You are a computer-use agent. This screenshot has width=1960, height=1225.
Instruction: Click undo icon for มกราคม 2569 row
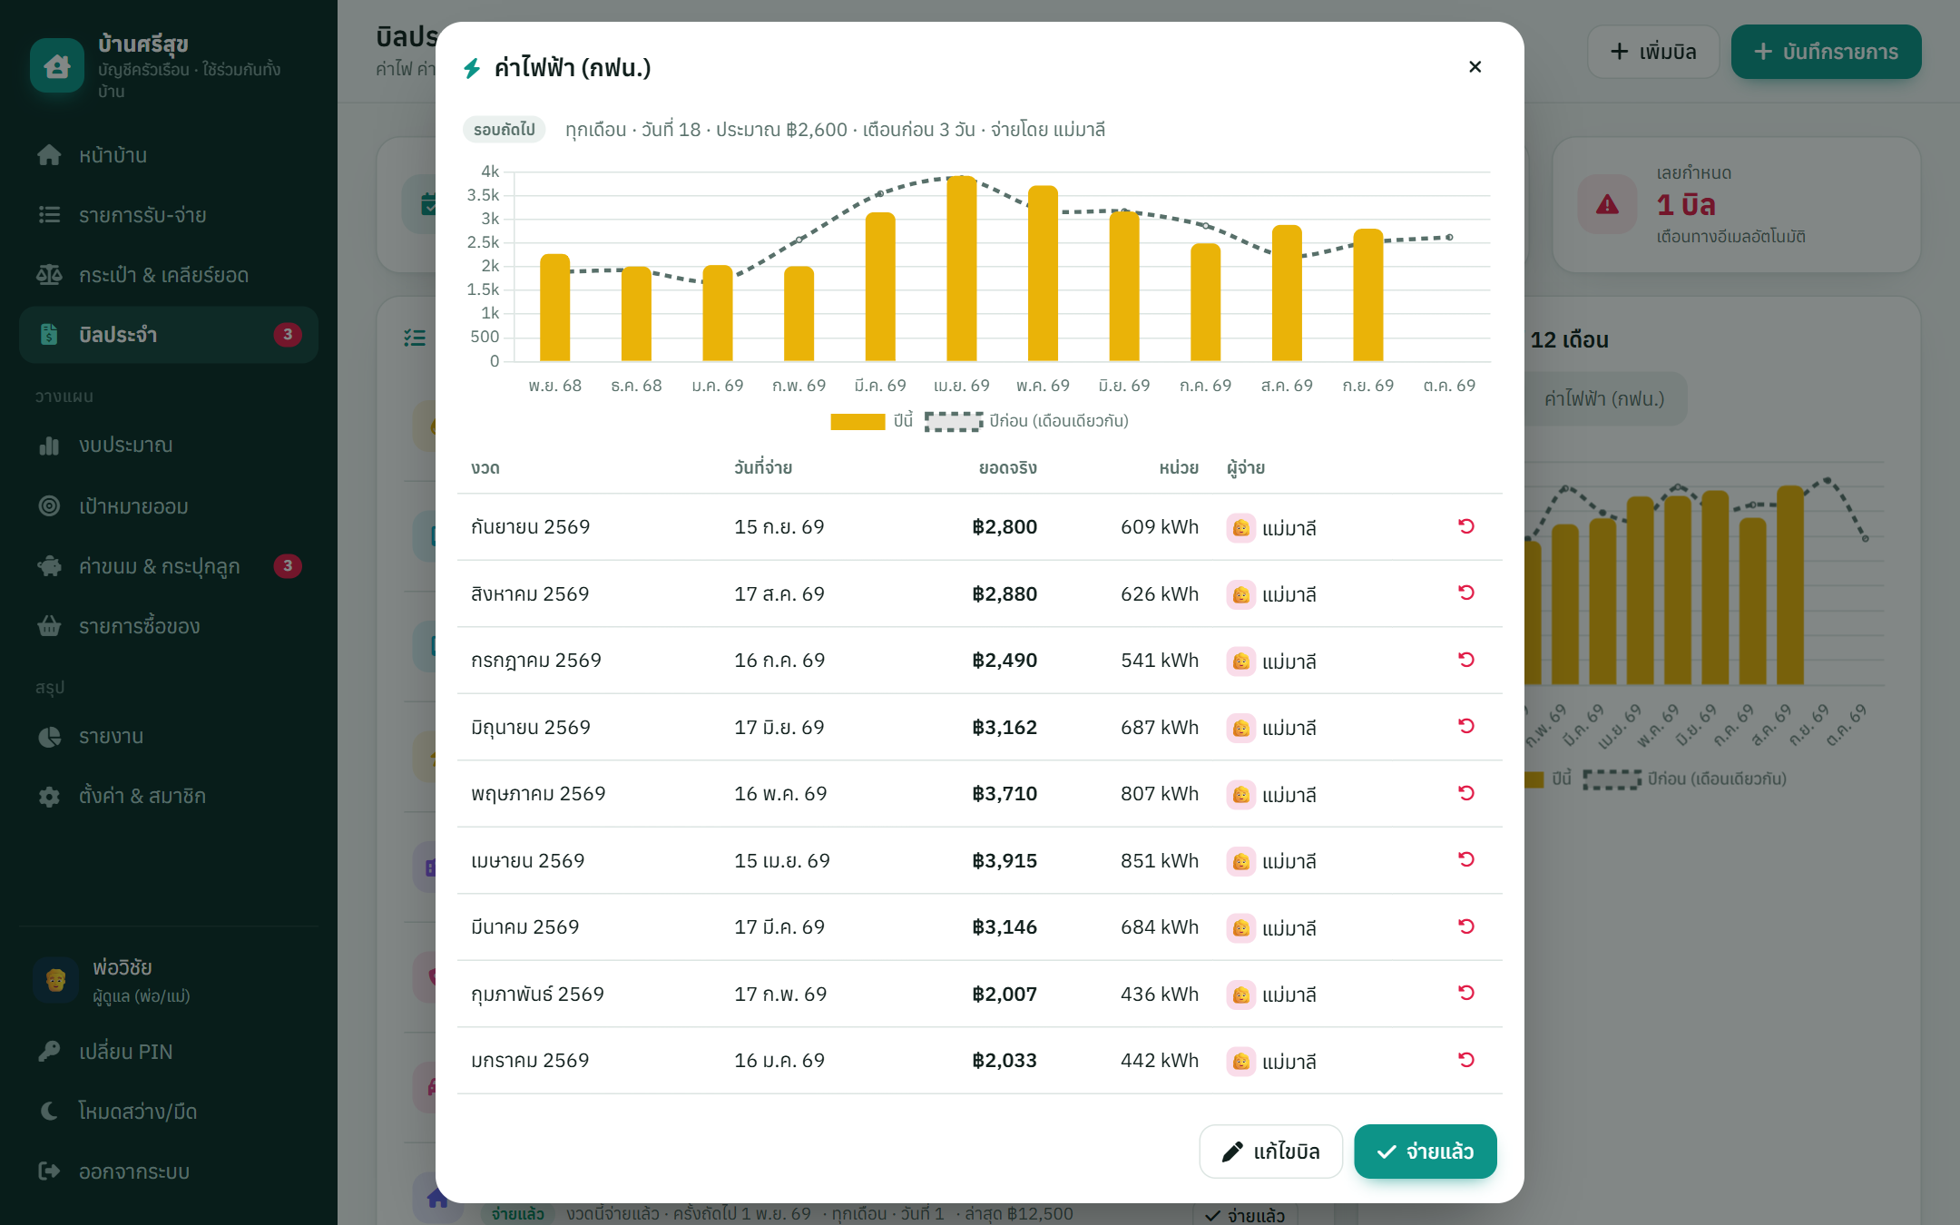click(1465, 1060)
